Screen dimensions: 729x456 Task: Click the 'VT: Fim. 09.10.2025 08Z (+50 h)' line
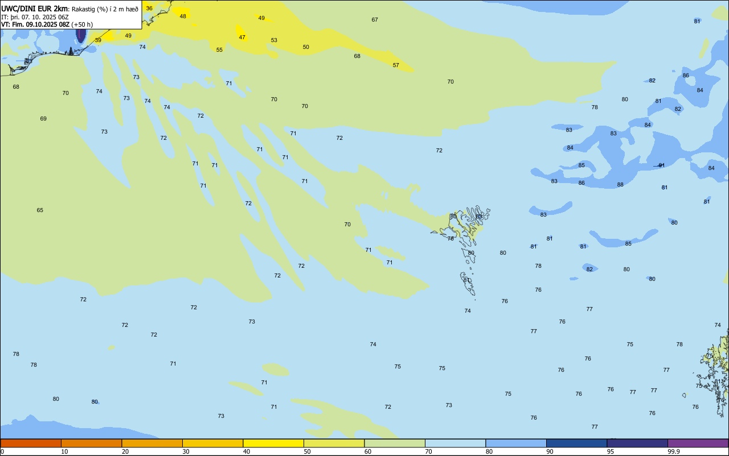tap(47, 24)
